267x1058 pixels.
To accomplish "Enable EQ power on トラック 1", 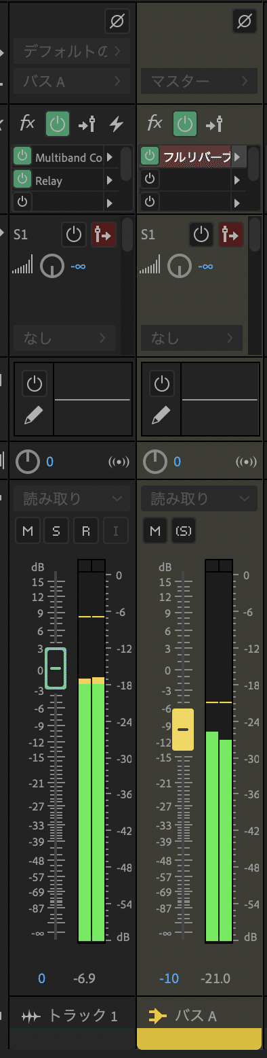I will (34, 384).
